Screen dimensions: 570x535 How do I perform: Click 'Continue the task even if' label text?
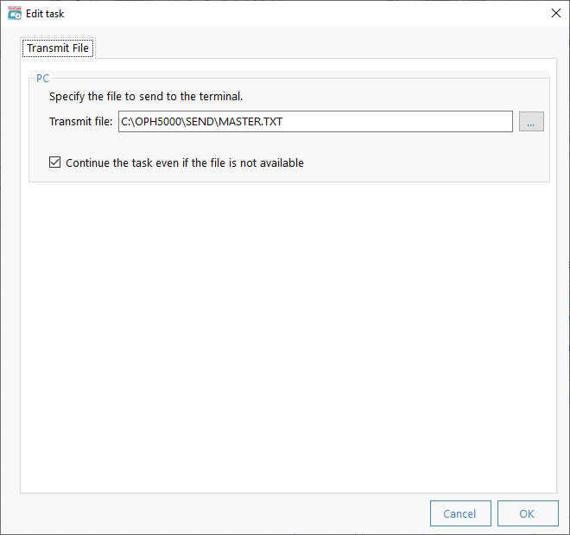[x=126, y=162]
